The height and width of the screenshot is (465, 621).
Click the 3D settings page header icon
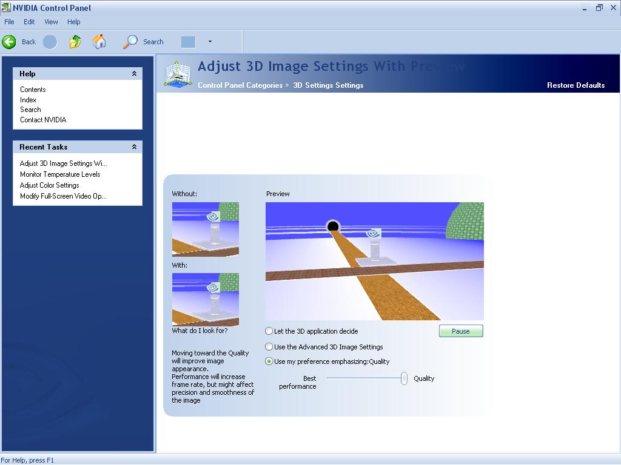178,74
